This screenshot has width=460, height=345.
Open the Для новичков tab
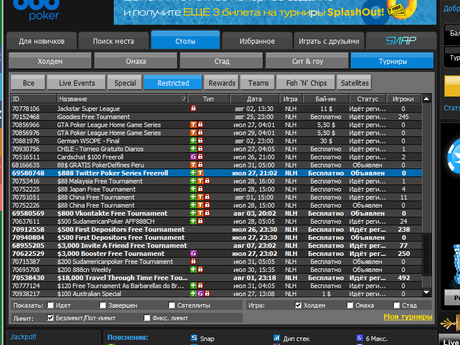[x=41, y=41]
